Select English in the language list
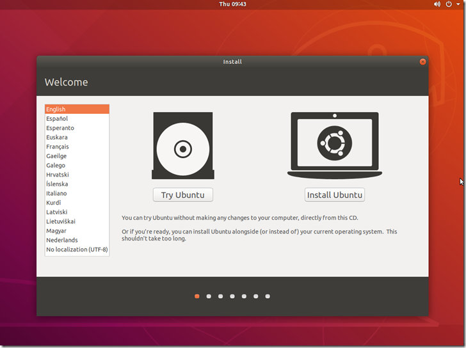Image resolution: width=466 pixels, height=348 pixels. [77, 109]
